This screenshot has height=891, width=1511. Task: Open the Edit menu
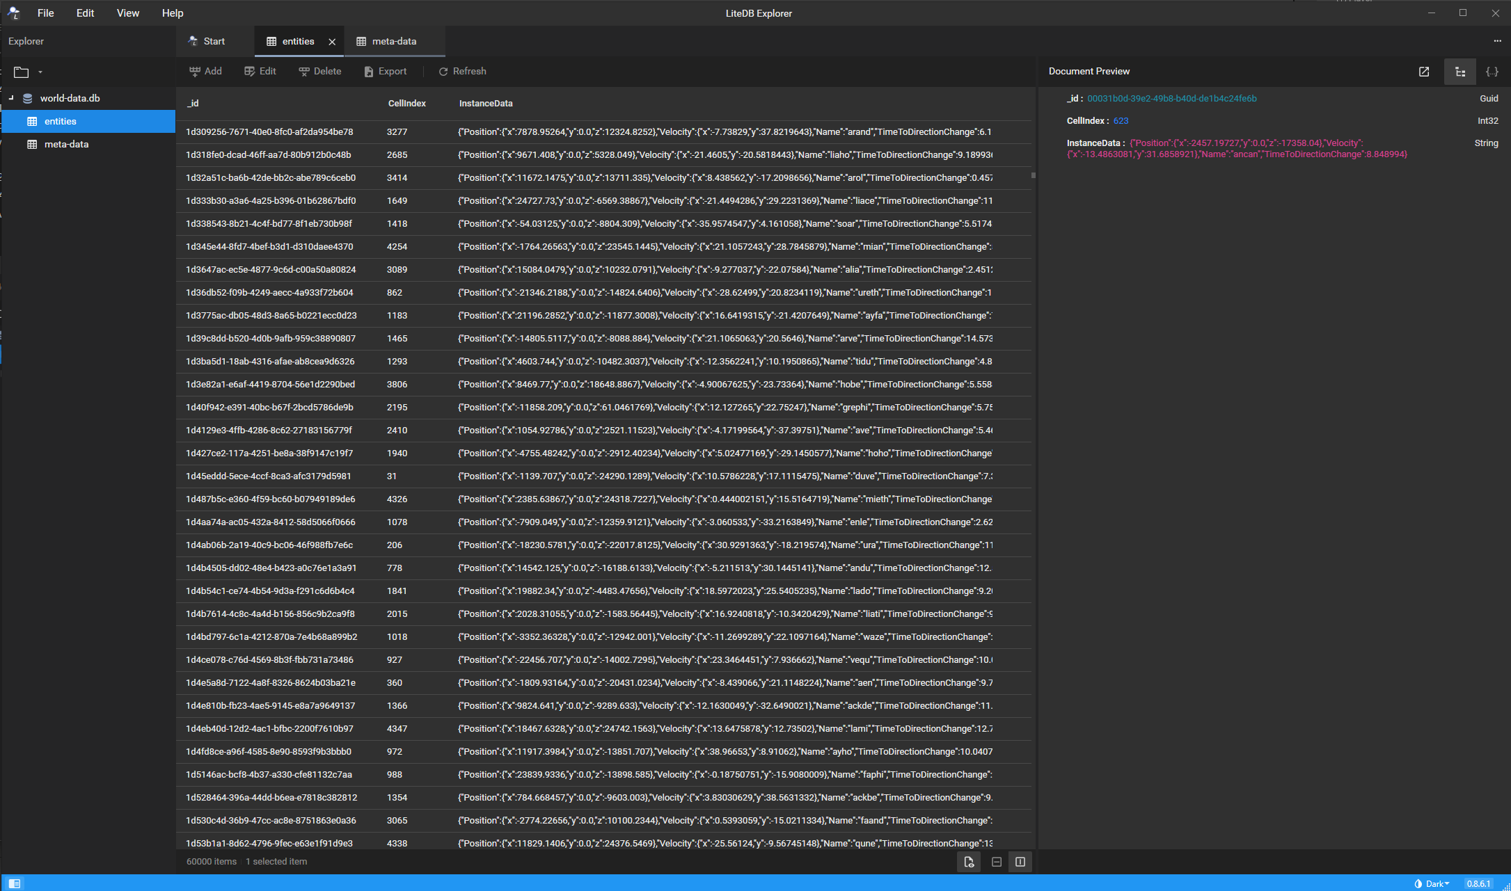coord(85,13)
